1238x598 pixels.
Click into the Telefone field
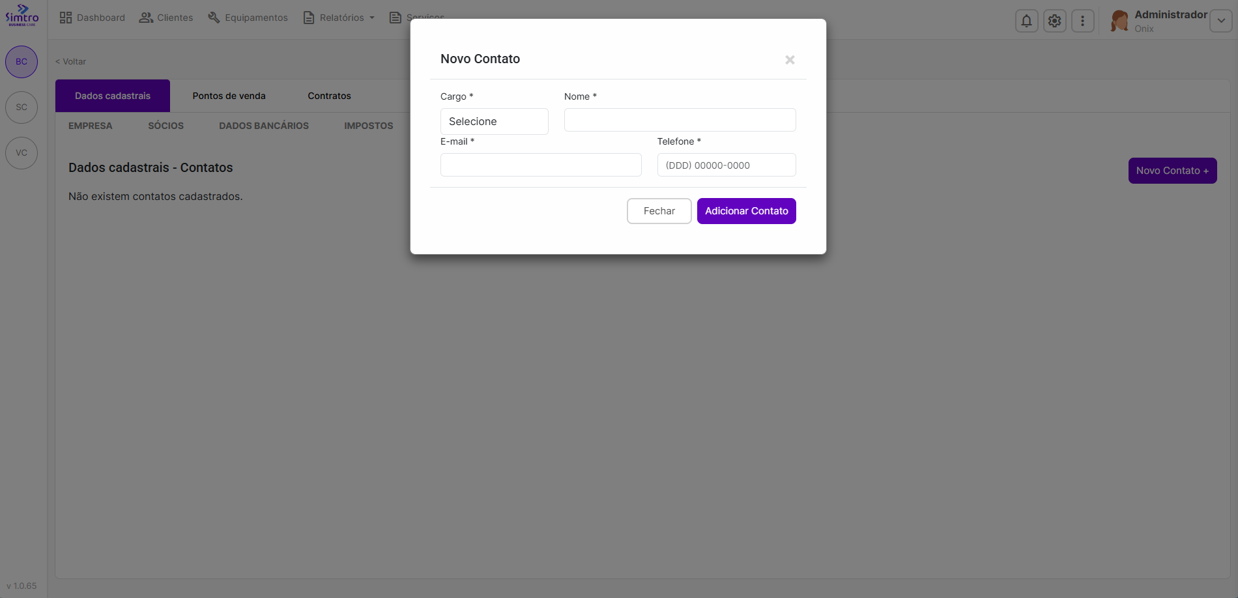[726, 165]
